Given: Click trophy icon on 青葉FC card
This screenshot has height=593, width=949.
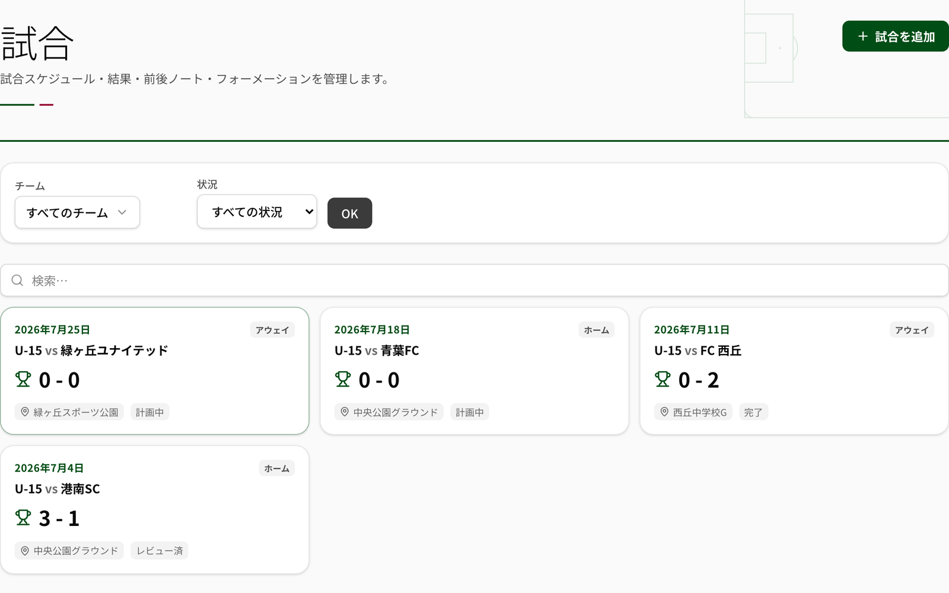Looking at the screenshot, I should [343, 379].
